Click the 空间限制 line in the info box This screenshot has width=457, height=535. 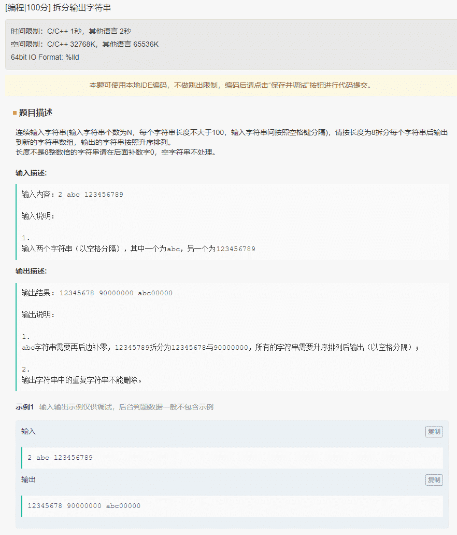pyautogui.click(x=84, y=44)
